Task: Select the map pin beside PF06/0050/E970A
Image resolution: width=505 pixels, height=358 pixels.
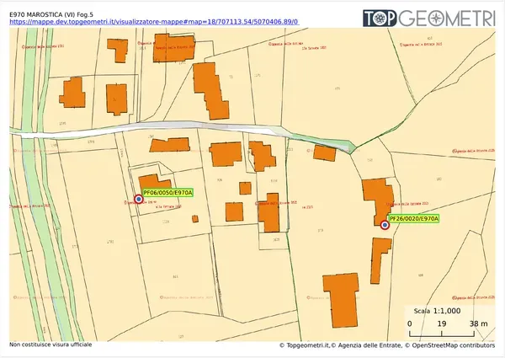Action: click(x=138, y=200)
